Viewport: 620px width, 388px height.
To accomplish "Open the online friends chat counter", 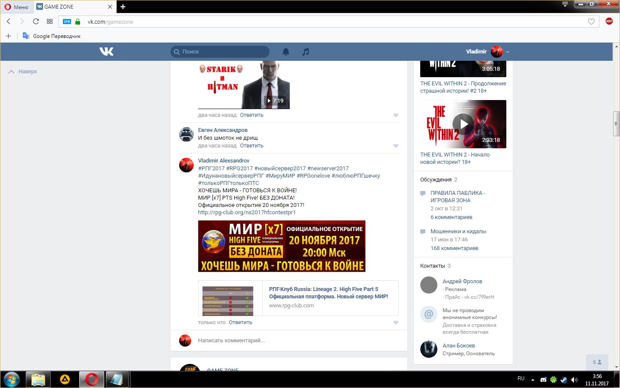I will point(597,362).
